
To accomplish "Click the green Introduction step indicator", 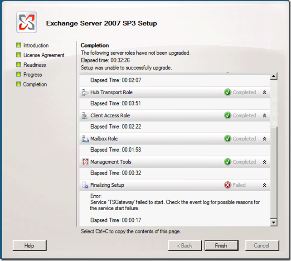I will [19, 45].
